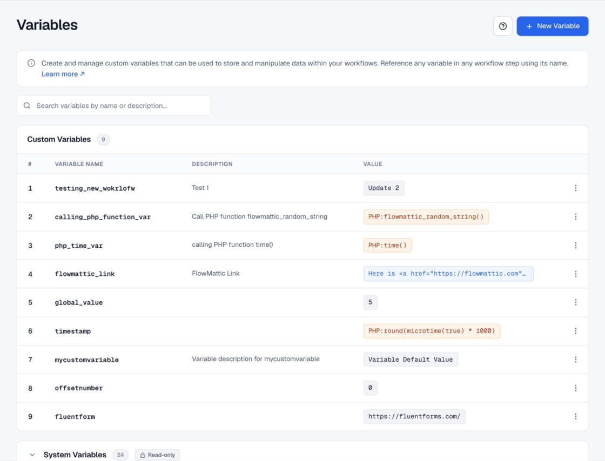This screenshot has height=461, width=605.
Task: Click the Custom Variables count badge 9
Action: [x=103, y=139]
